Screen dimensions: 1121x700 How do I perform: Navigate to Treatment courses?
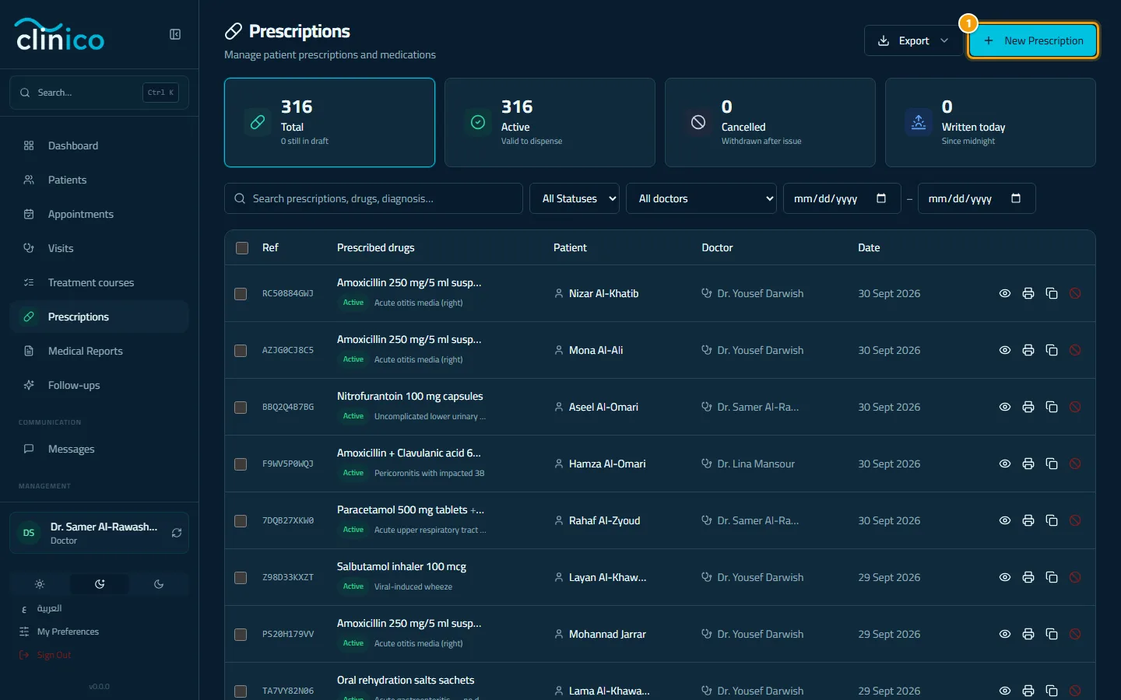point(99,282)
